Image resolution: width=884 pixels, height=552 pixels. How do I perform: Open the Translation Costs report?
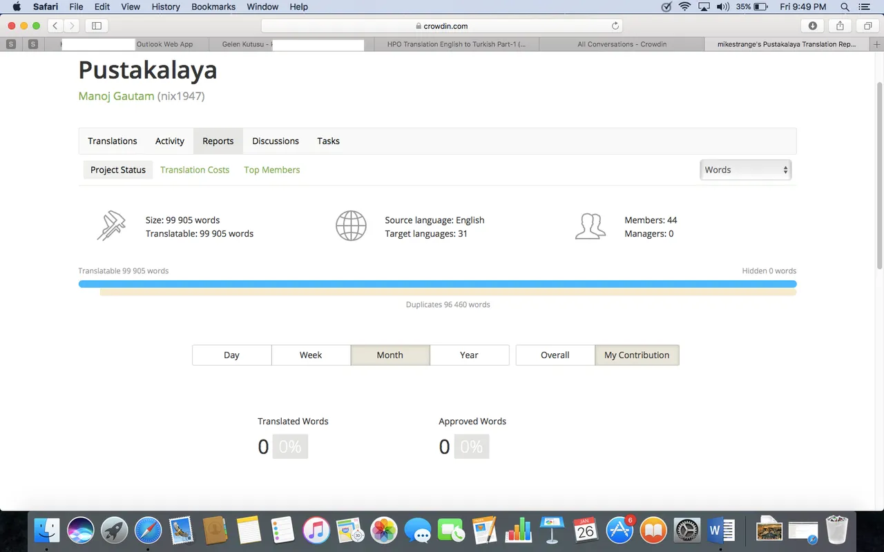point(195,170)
